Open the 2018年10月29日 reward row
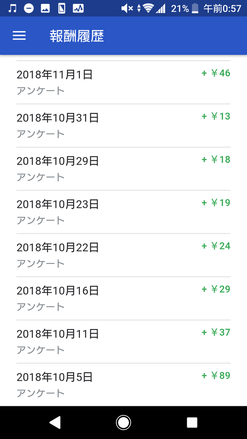Screen dimensions: 247x439 [x=123, y=168]
